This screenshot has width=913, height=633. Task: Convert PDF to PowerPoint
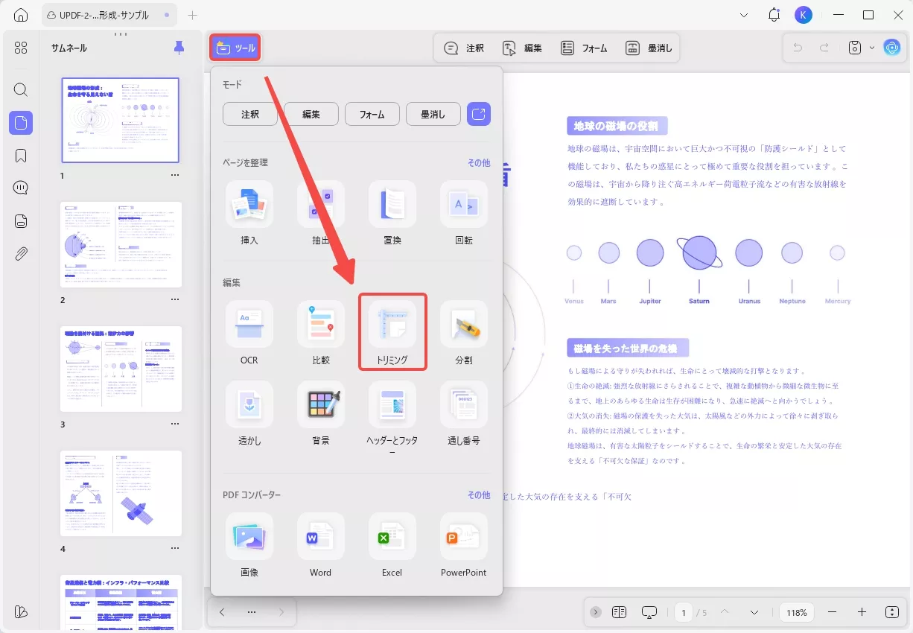[464, 545]
